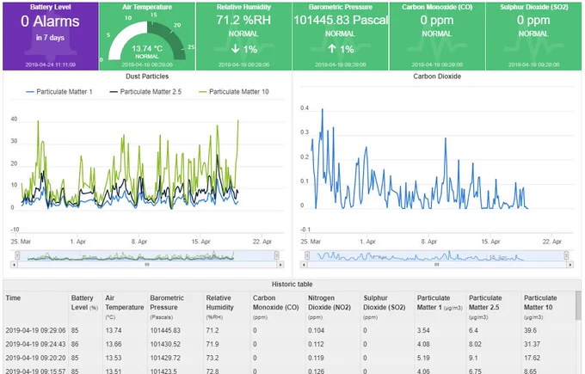Click Dust Particles navigator right handle

coord(276,255)
